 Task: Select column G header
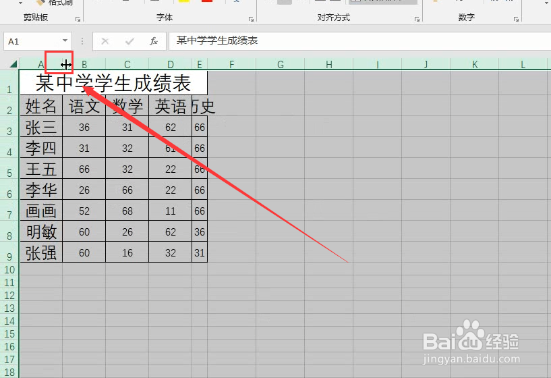coord(281,64)
